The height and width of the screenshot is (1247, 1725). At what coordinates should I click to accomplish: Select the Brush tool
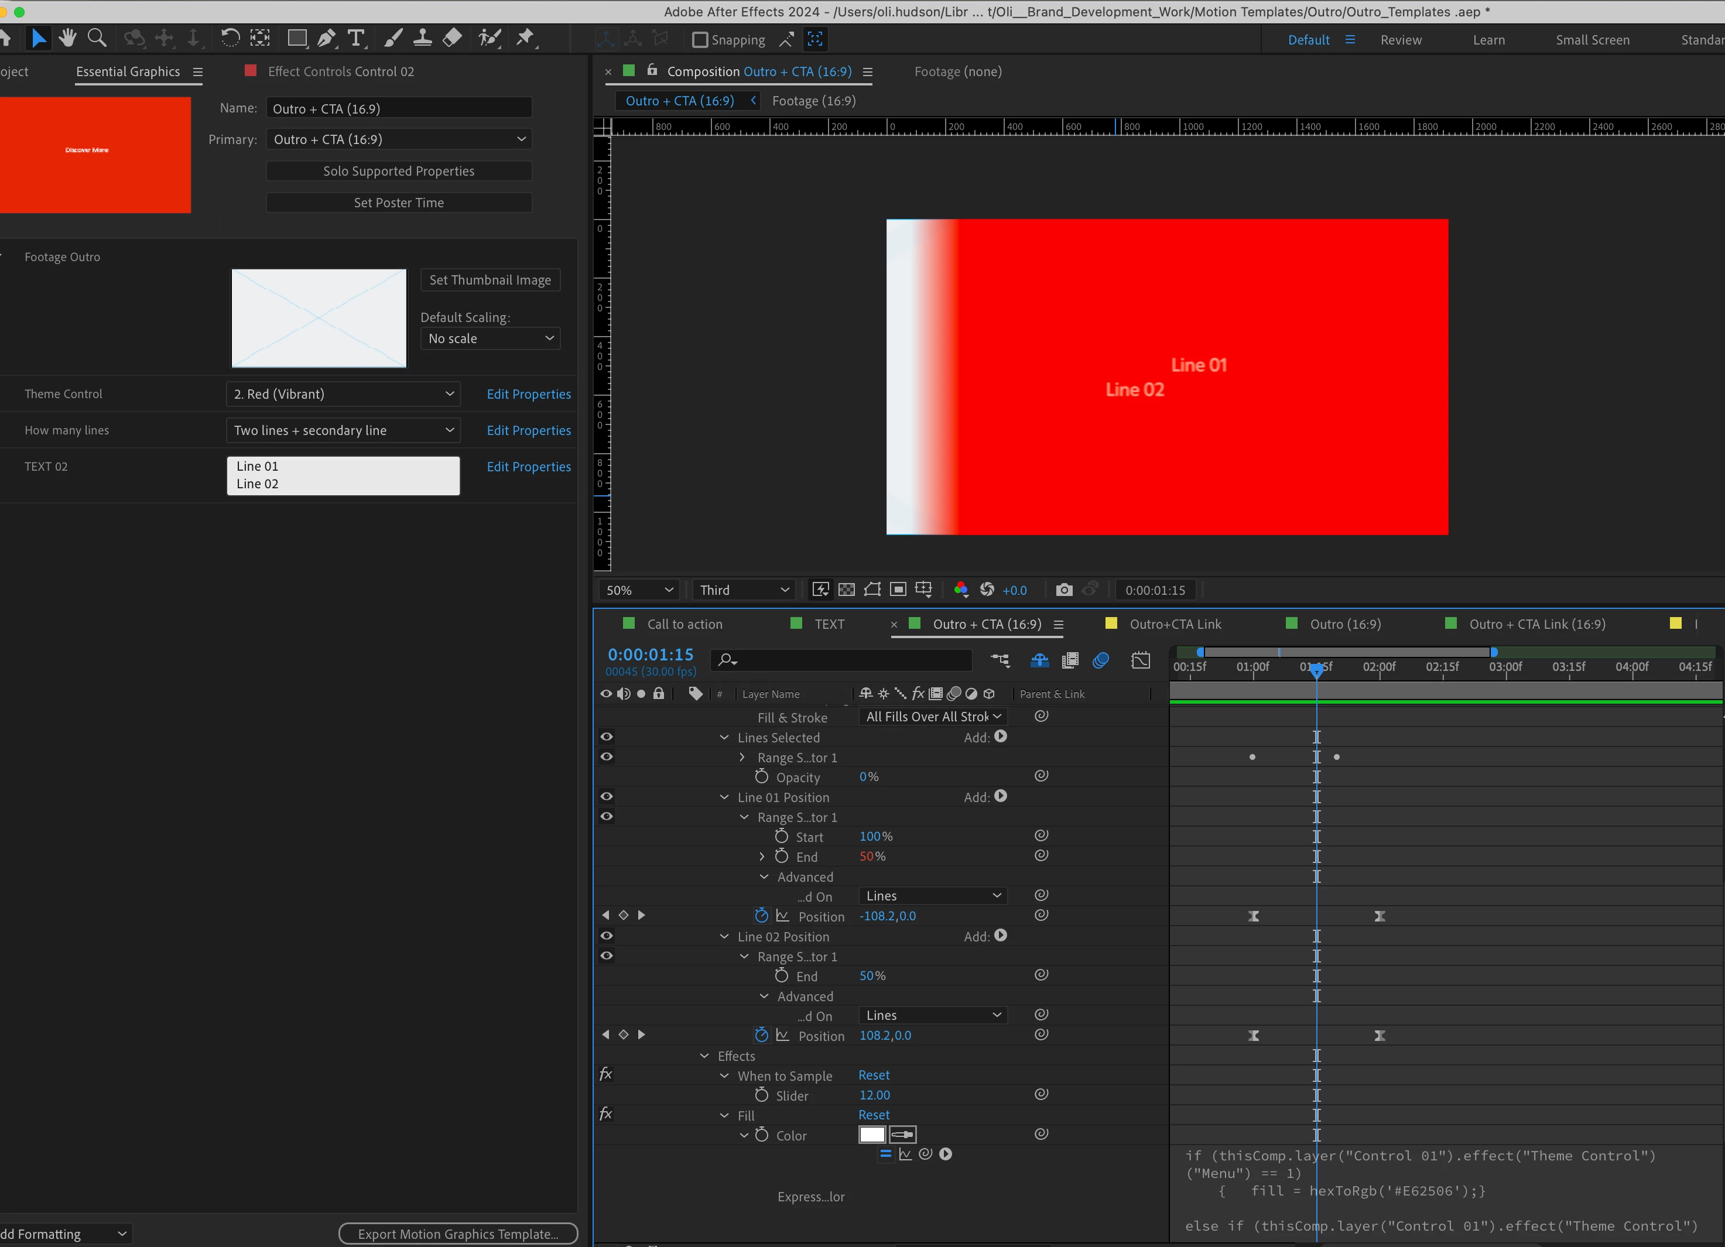(x=392, y=38)
